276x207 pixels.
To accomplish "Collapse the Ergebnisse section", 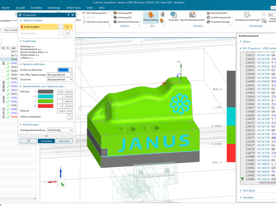I will click(x=21, y=41).
